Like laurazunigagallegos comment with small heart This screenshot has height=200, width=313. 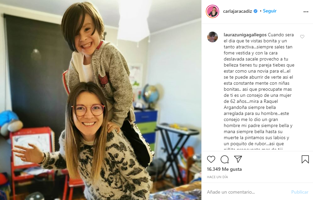pyautogui.click(x=302, y=37)
